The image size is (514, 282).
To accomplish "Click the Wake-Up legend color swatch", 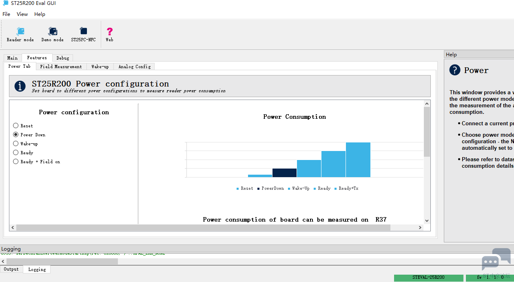I will coord(289,189).
